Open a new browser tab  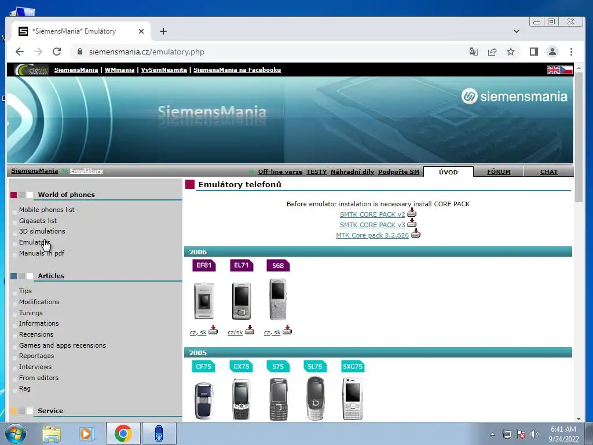point(163,31)
